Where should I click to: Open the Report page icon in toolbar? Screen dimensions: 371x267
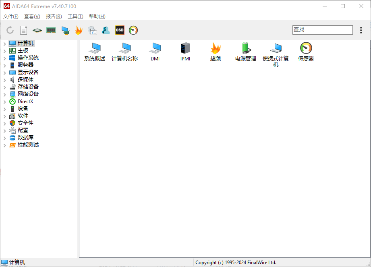[x=24, y=30]
